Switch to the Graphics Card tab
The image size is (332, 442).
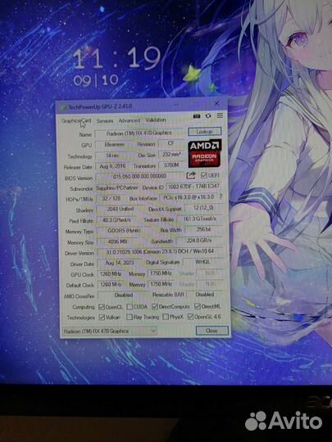tap(76, 121)
